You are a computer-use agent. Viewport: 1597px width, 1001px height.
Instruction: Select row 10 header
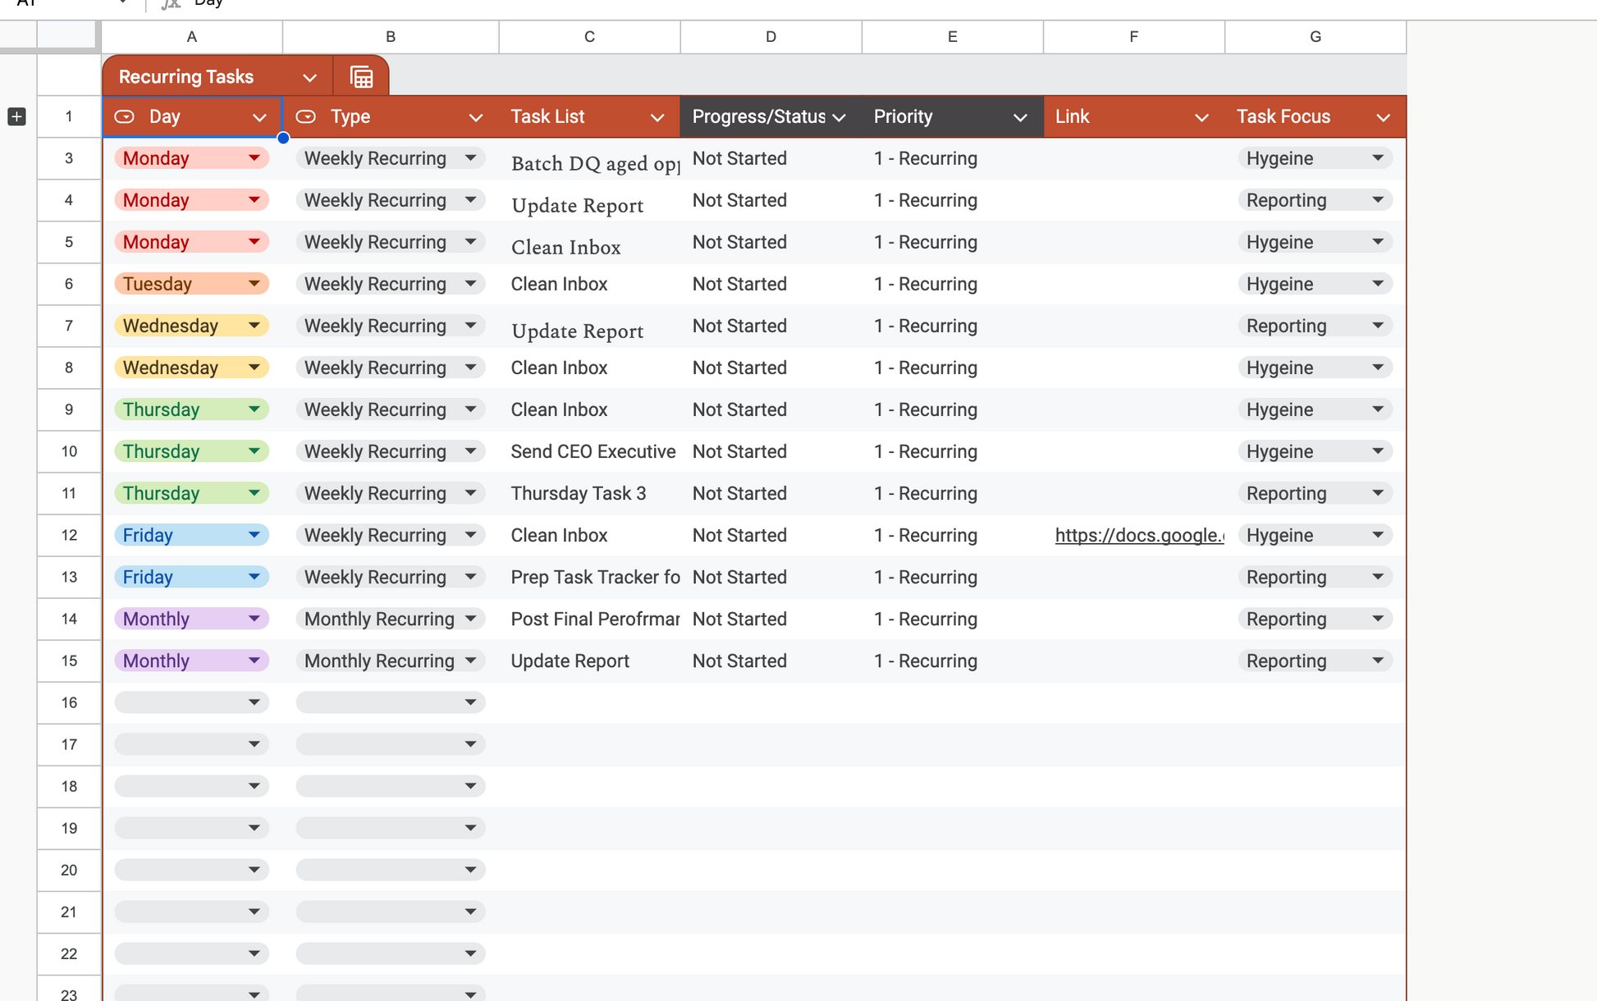(69, 451)
